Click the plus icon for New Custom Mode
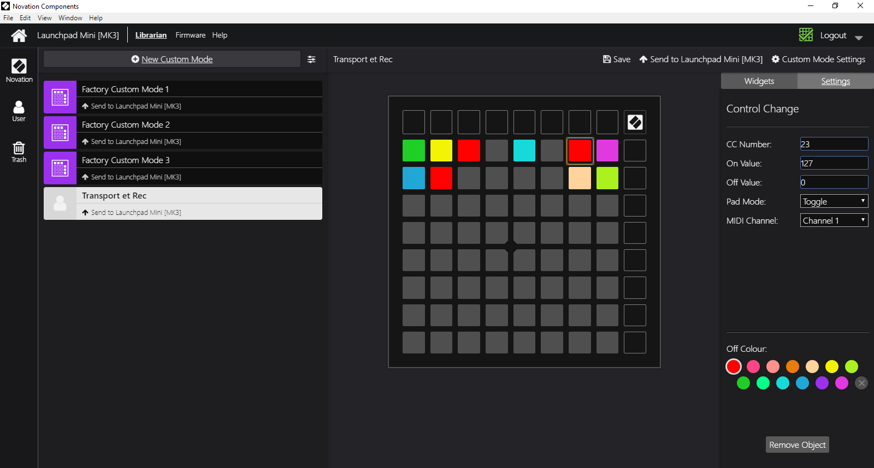The width and height of the screenshot is (874, 468). click(135, 59)
